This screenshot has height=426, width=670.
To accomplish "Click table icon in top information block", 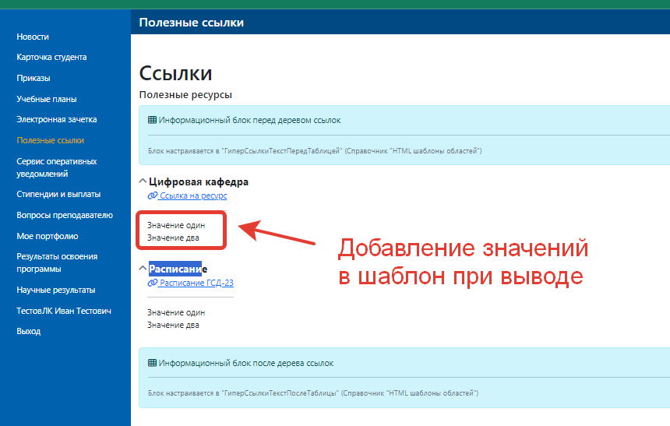I will tap(152, 121).
